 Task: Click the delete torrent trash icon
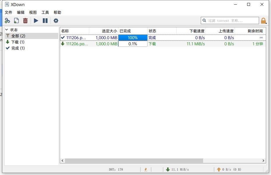click(25, 21)
